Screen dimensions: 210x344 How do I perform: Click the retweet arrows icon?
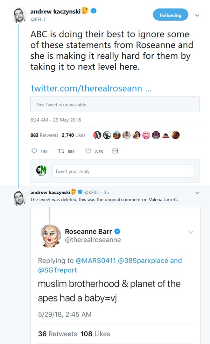point(62,151)
